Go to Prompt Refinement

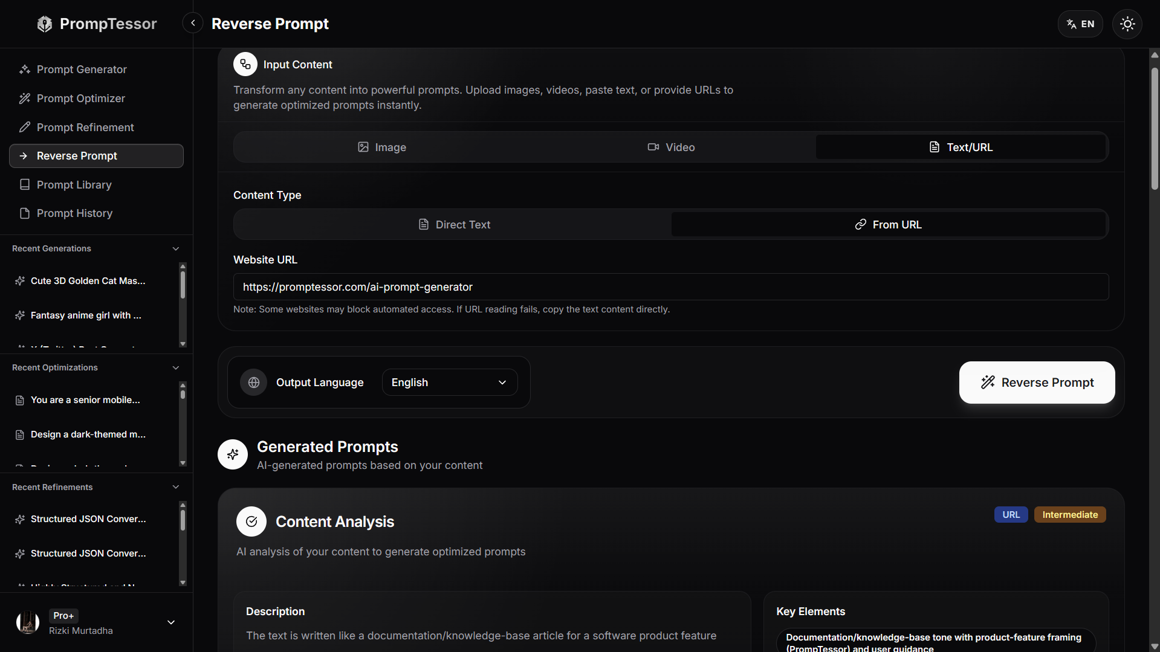click(x=96, y=127)
